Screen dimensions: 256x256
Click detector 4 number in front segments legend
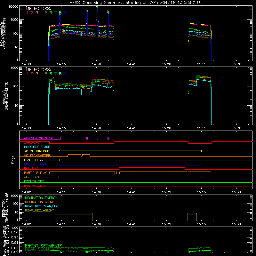[x=42, y=13]
